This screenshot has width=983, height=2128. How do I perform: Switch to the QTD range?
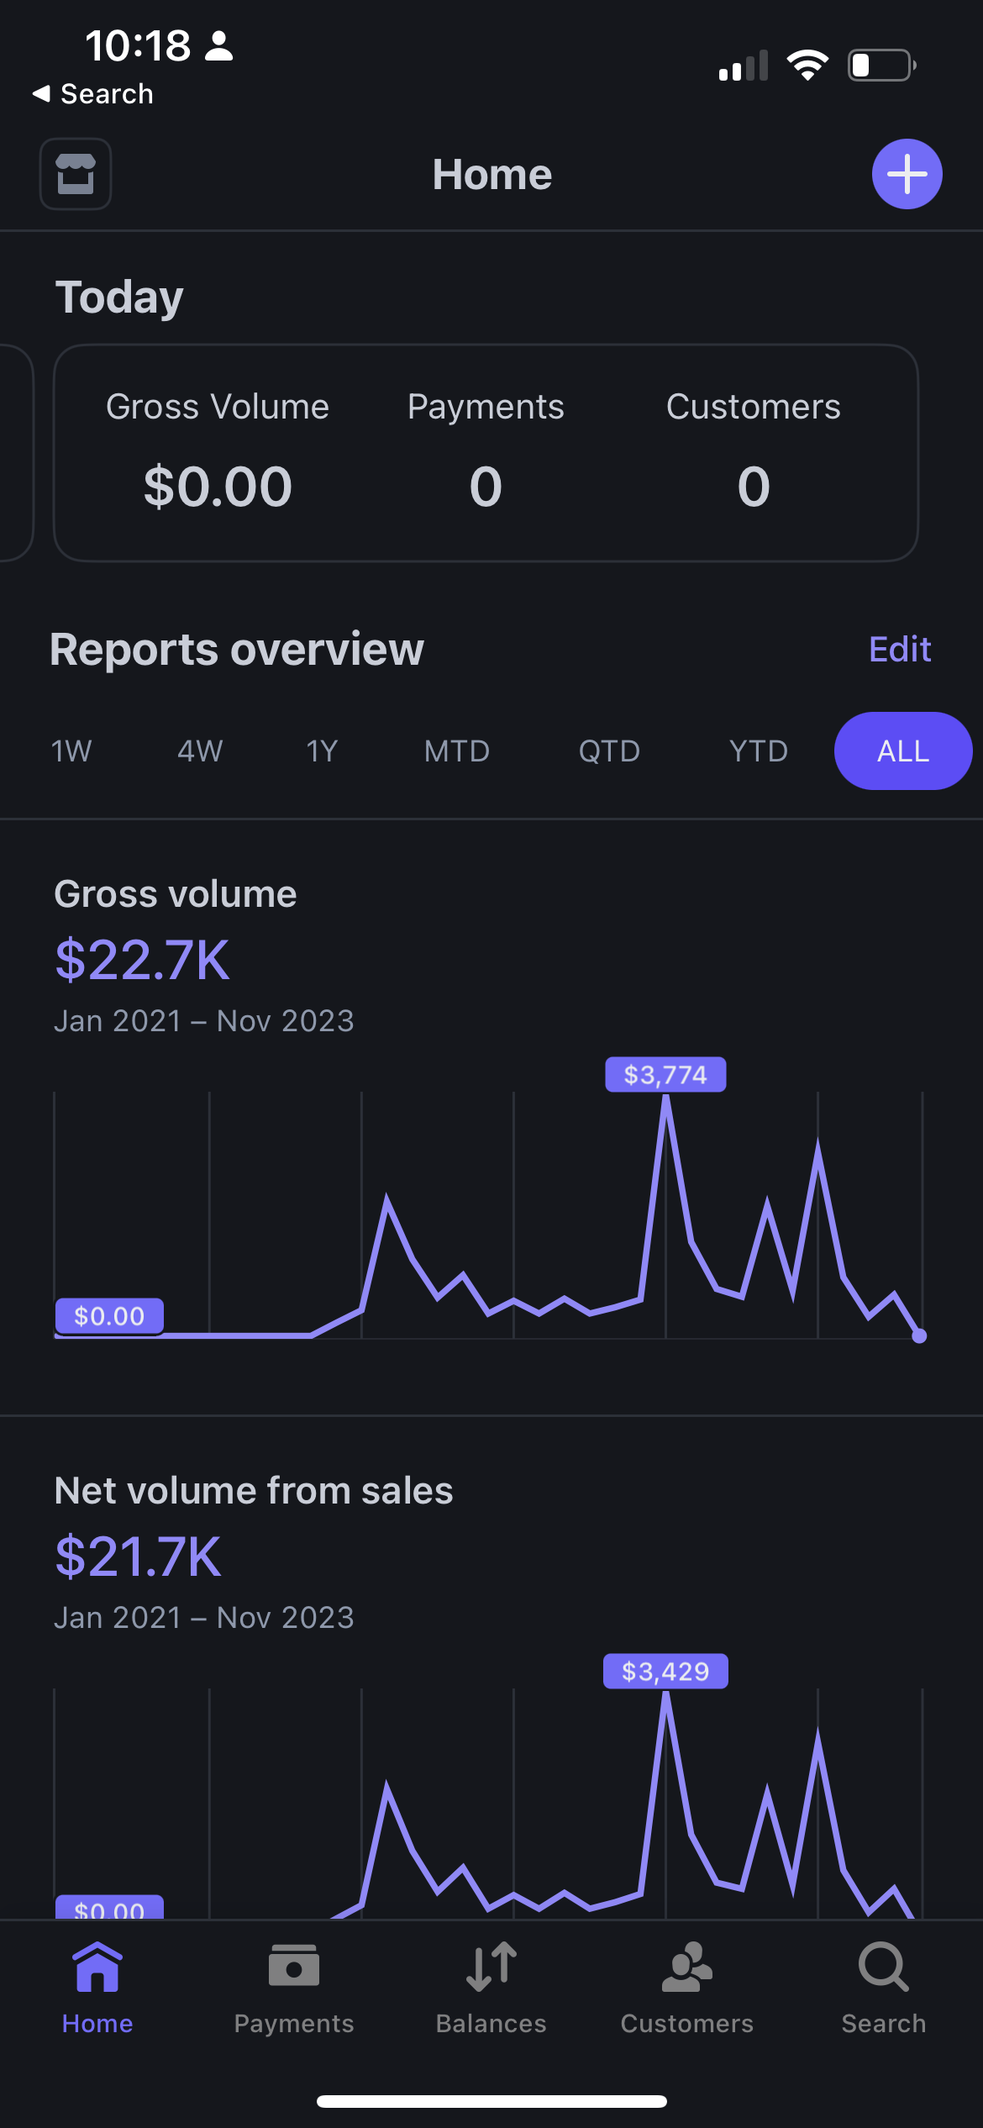coord(609,751)
